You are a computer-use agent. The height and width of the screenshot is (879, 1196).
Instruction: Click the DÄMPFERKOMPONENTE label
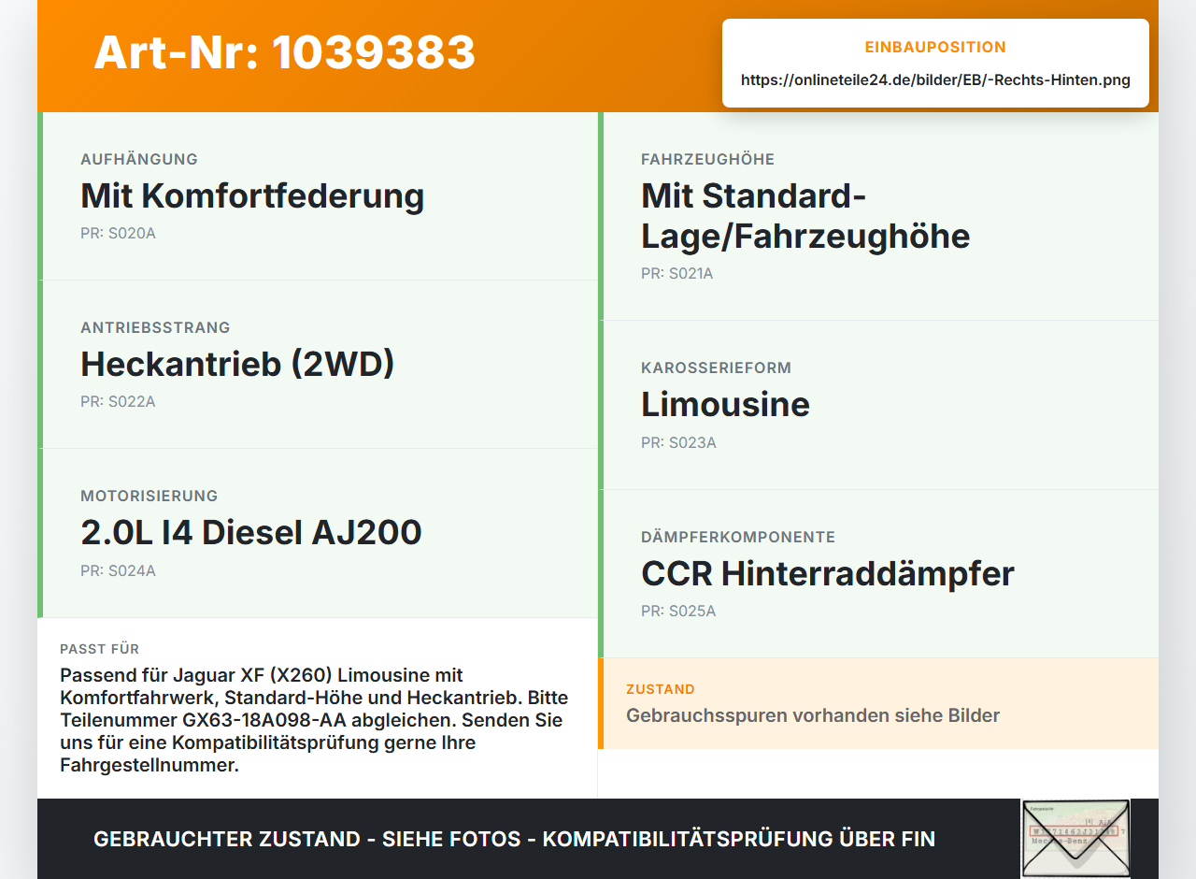738,537
